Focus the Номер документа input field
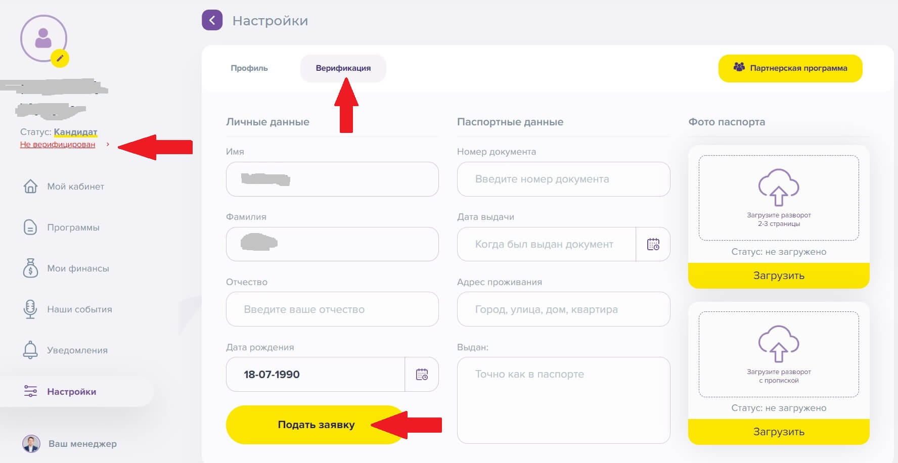The image size is (898, 463). [x=563, y=179]
